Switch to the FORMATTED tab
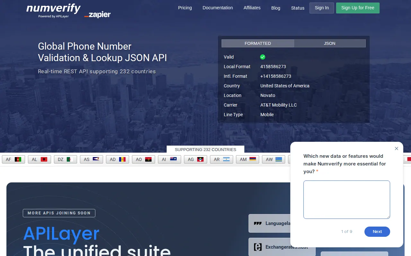This screenshot has width=411, height=256. tap(258, 43)
